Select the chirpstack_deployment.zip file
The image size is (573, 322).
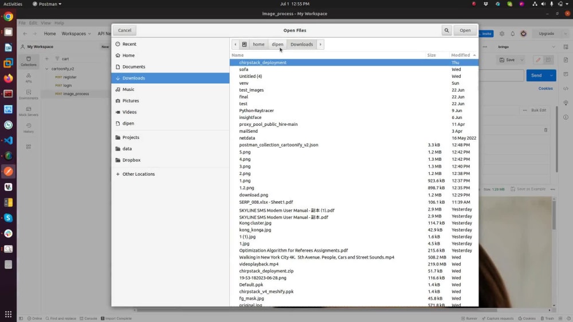354,271
